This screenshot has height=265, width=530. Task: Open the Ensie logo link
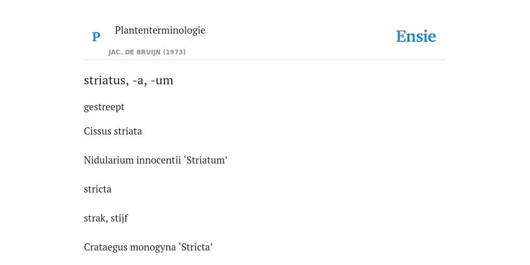tap(416, 36)
